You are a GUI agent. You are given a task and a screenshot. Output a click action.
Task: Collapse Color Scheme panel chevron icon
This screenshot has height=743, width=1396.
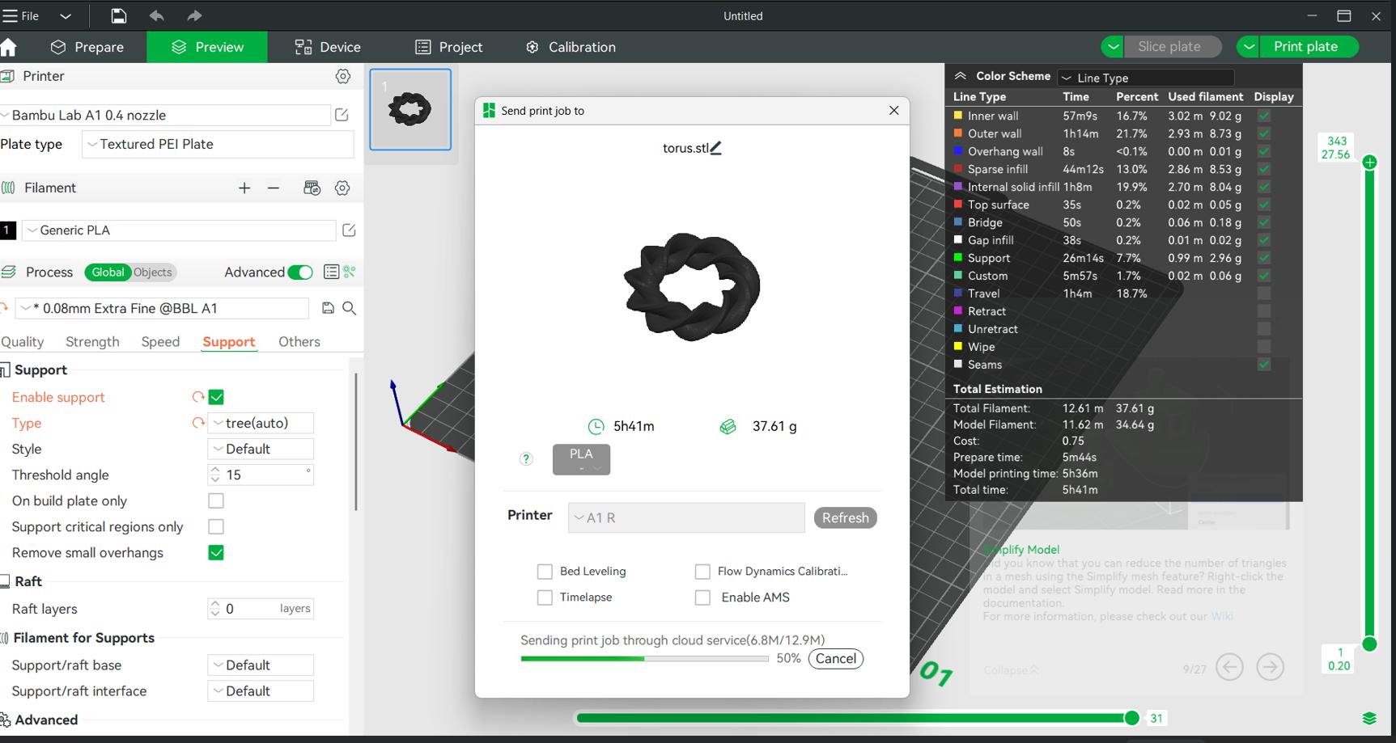[961, 76]
